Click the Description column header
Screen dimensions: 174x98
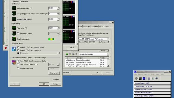tap(87, 58)
